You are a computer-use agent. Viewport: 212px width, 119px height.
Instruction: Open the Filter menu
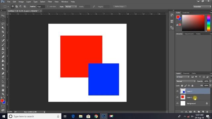pos(50,2)
